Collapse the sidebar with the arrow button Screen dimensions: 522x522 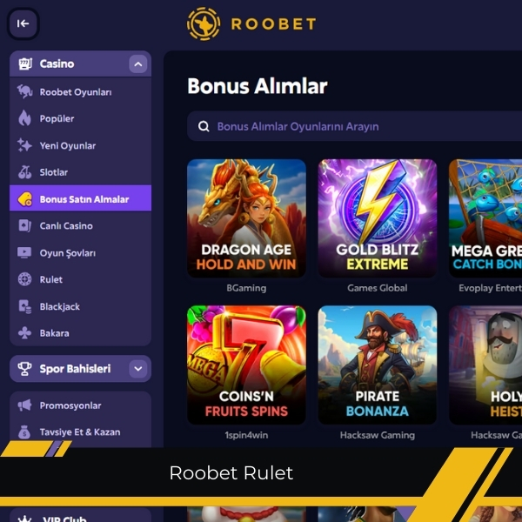(23, 23)
